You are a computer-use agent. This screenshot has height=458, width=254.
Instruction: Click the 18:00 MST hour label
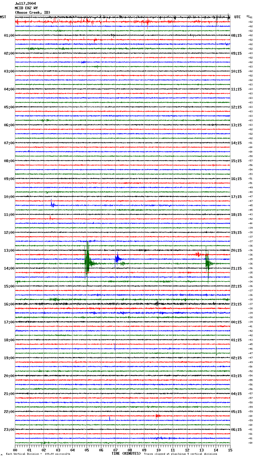(9, 340)
